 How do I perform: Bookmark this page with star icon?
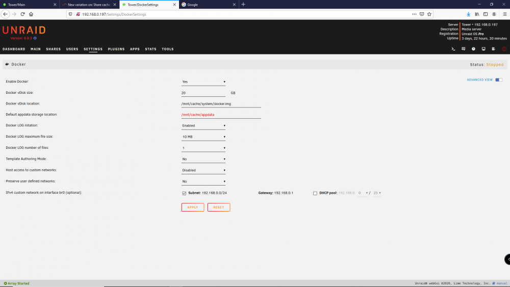coord(429,14)
